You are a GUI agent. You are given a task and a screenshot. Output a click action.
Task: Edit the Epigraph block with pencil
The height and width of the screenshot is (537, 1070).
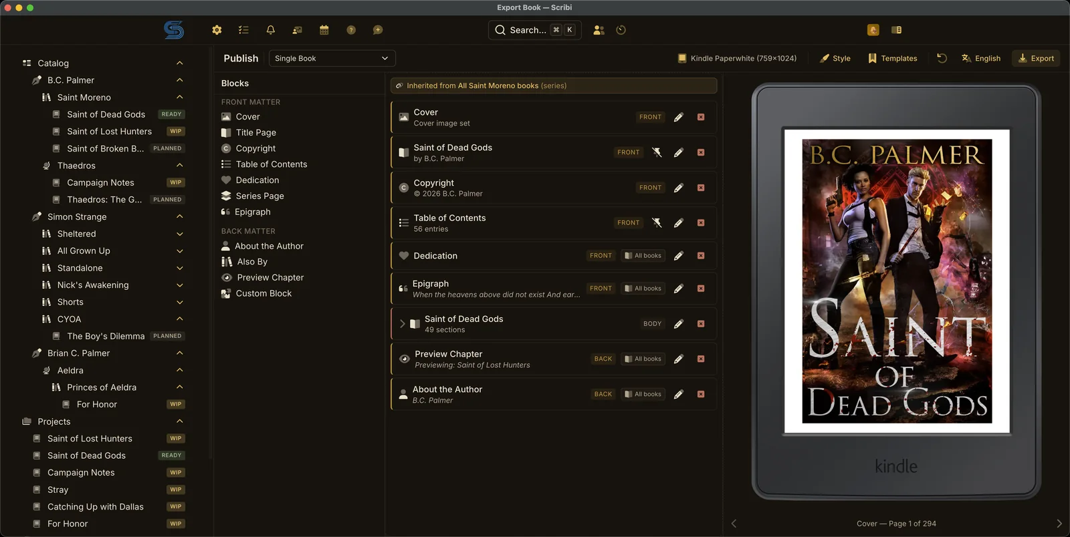tap(679, 289)
